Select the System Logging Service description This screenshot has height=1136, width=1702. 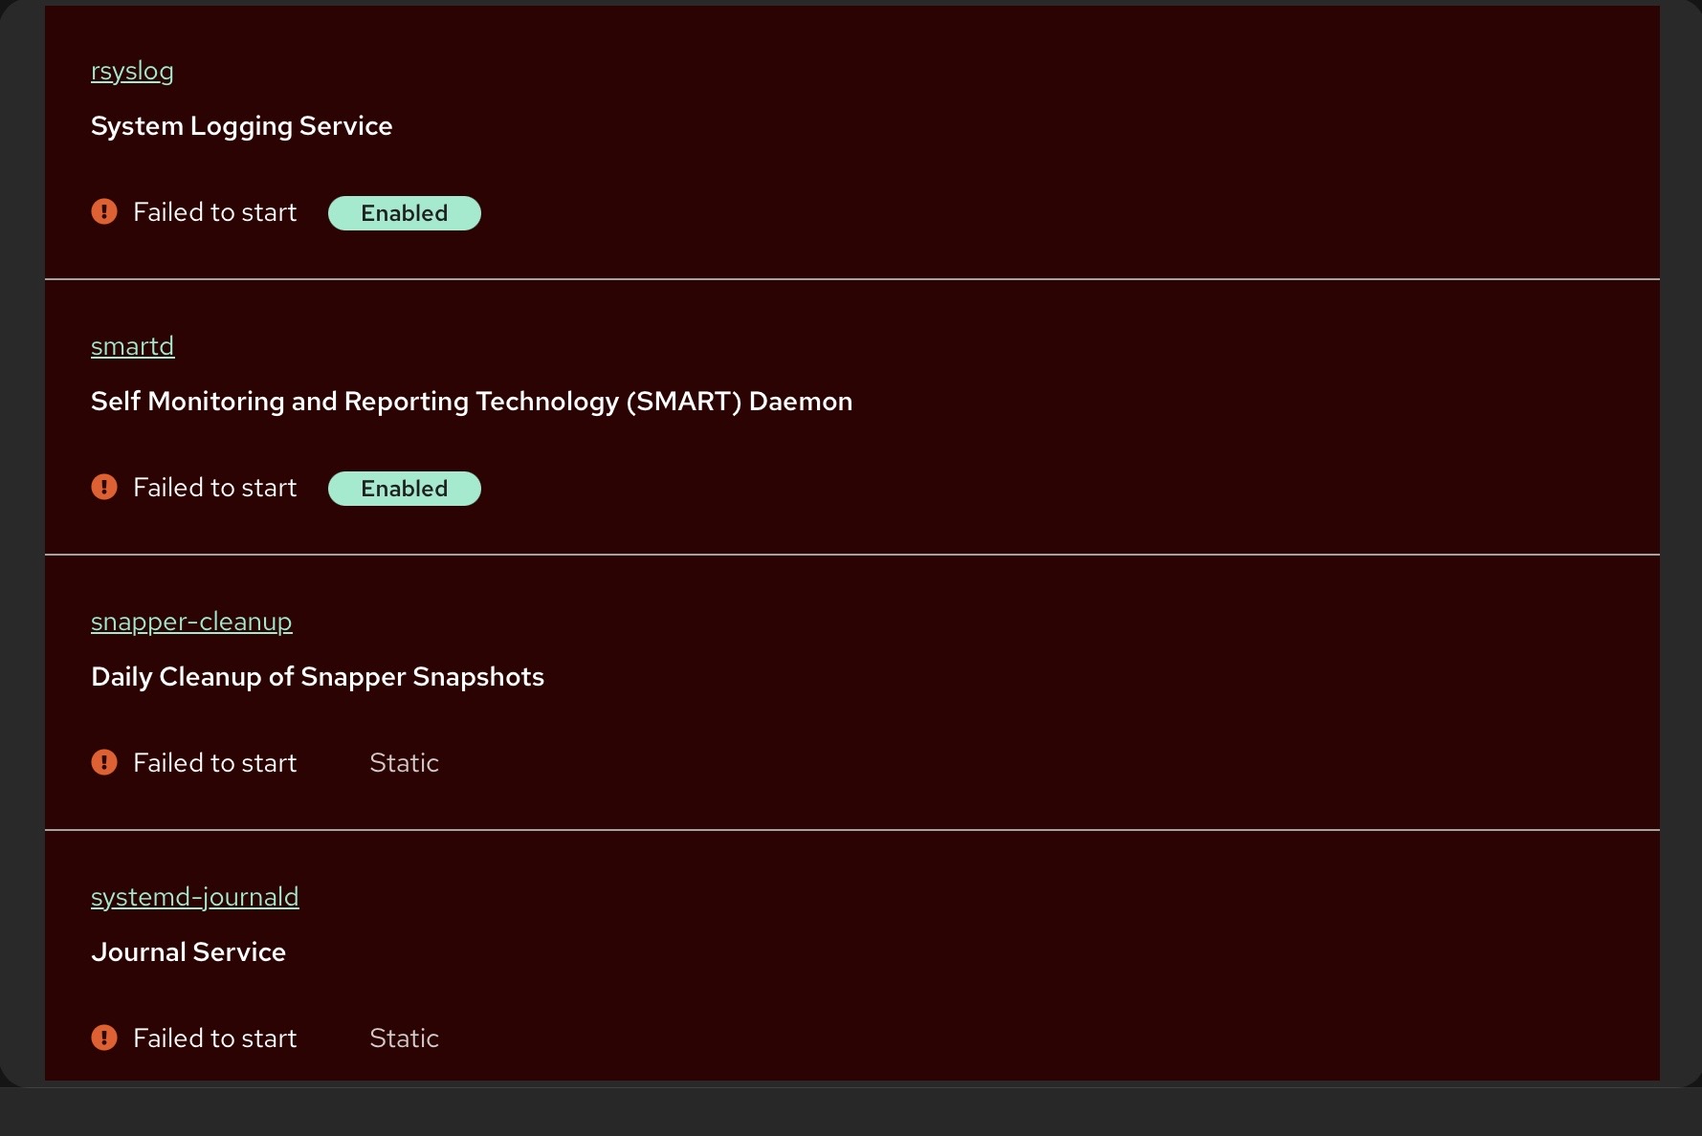tap(241, 126)
